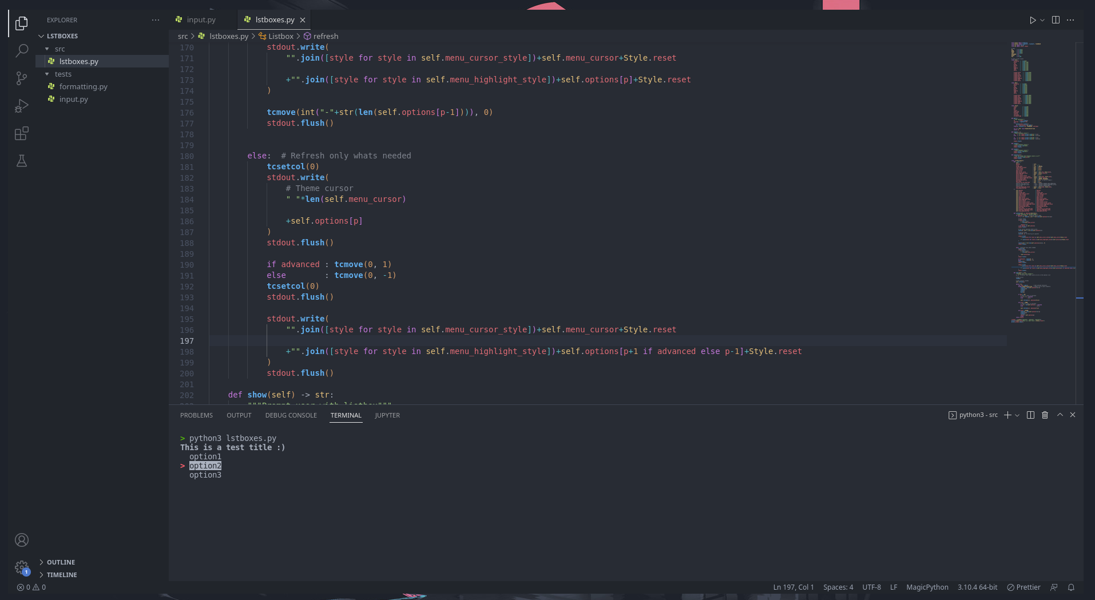Expand the Outline section
1095x600 pixels.
[x=61, y=562]
